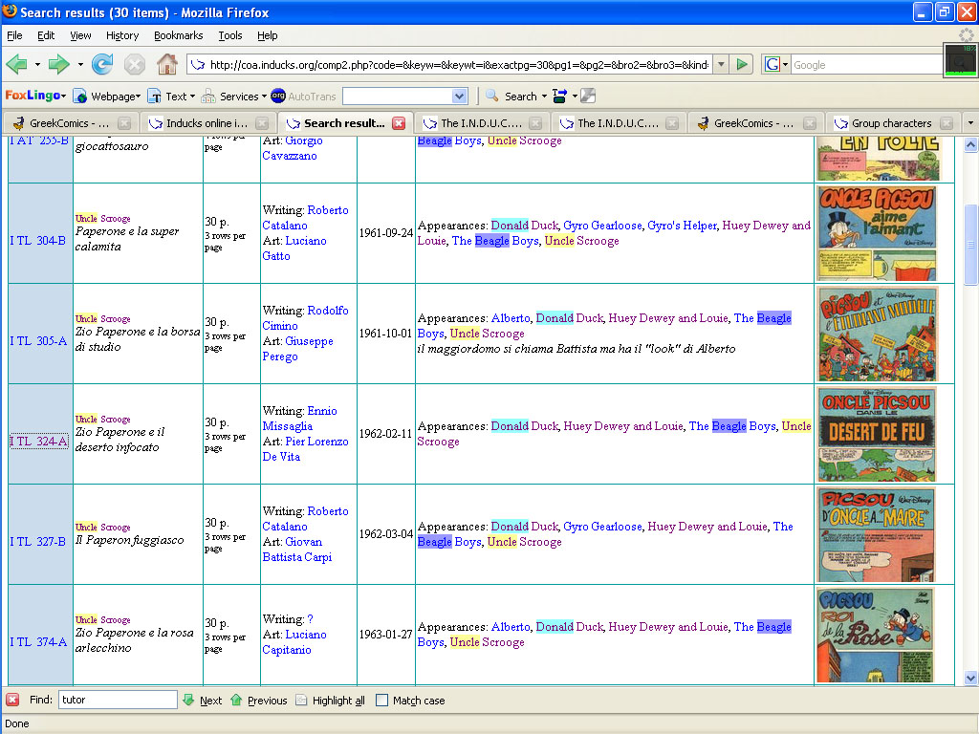Open the Rodolfo Cimino writer link
This screenshot has width=979, height=734.
coord(305,317)
